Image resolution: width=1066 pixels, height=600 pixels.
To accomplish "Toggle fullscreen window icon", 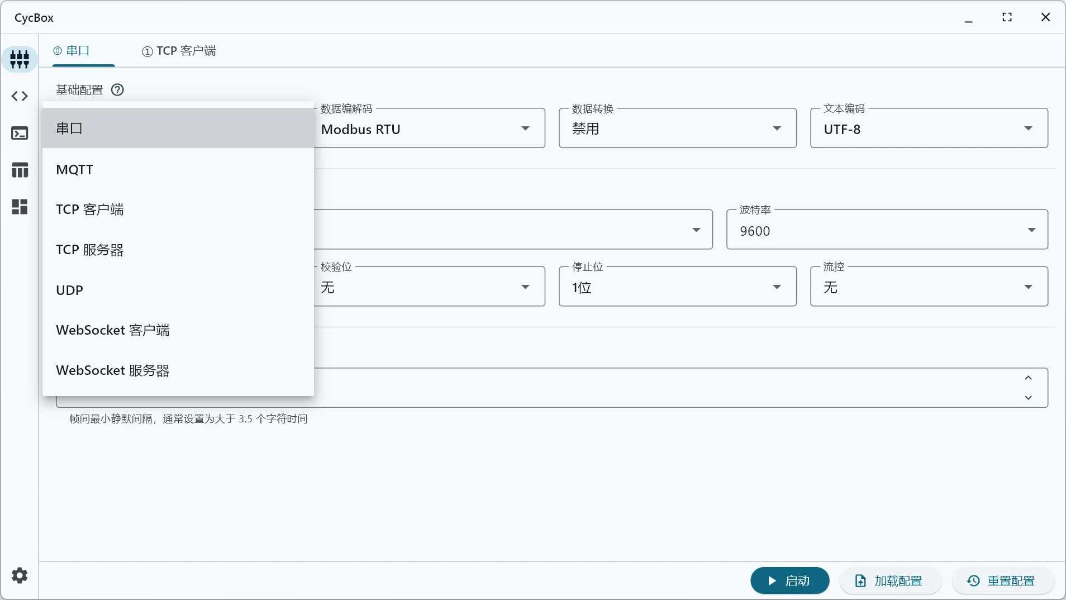I will (x=1007, y=17).
